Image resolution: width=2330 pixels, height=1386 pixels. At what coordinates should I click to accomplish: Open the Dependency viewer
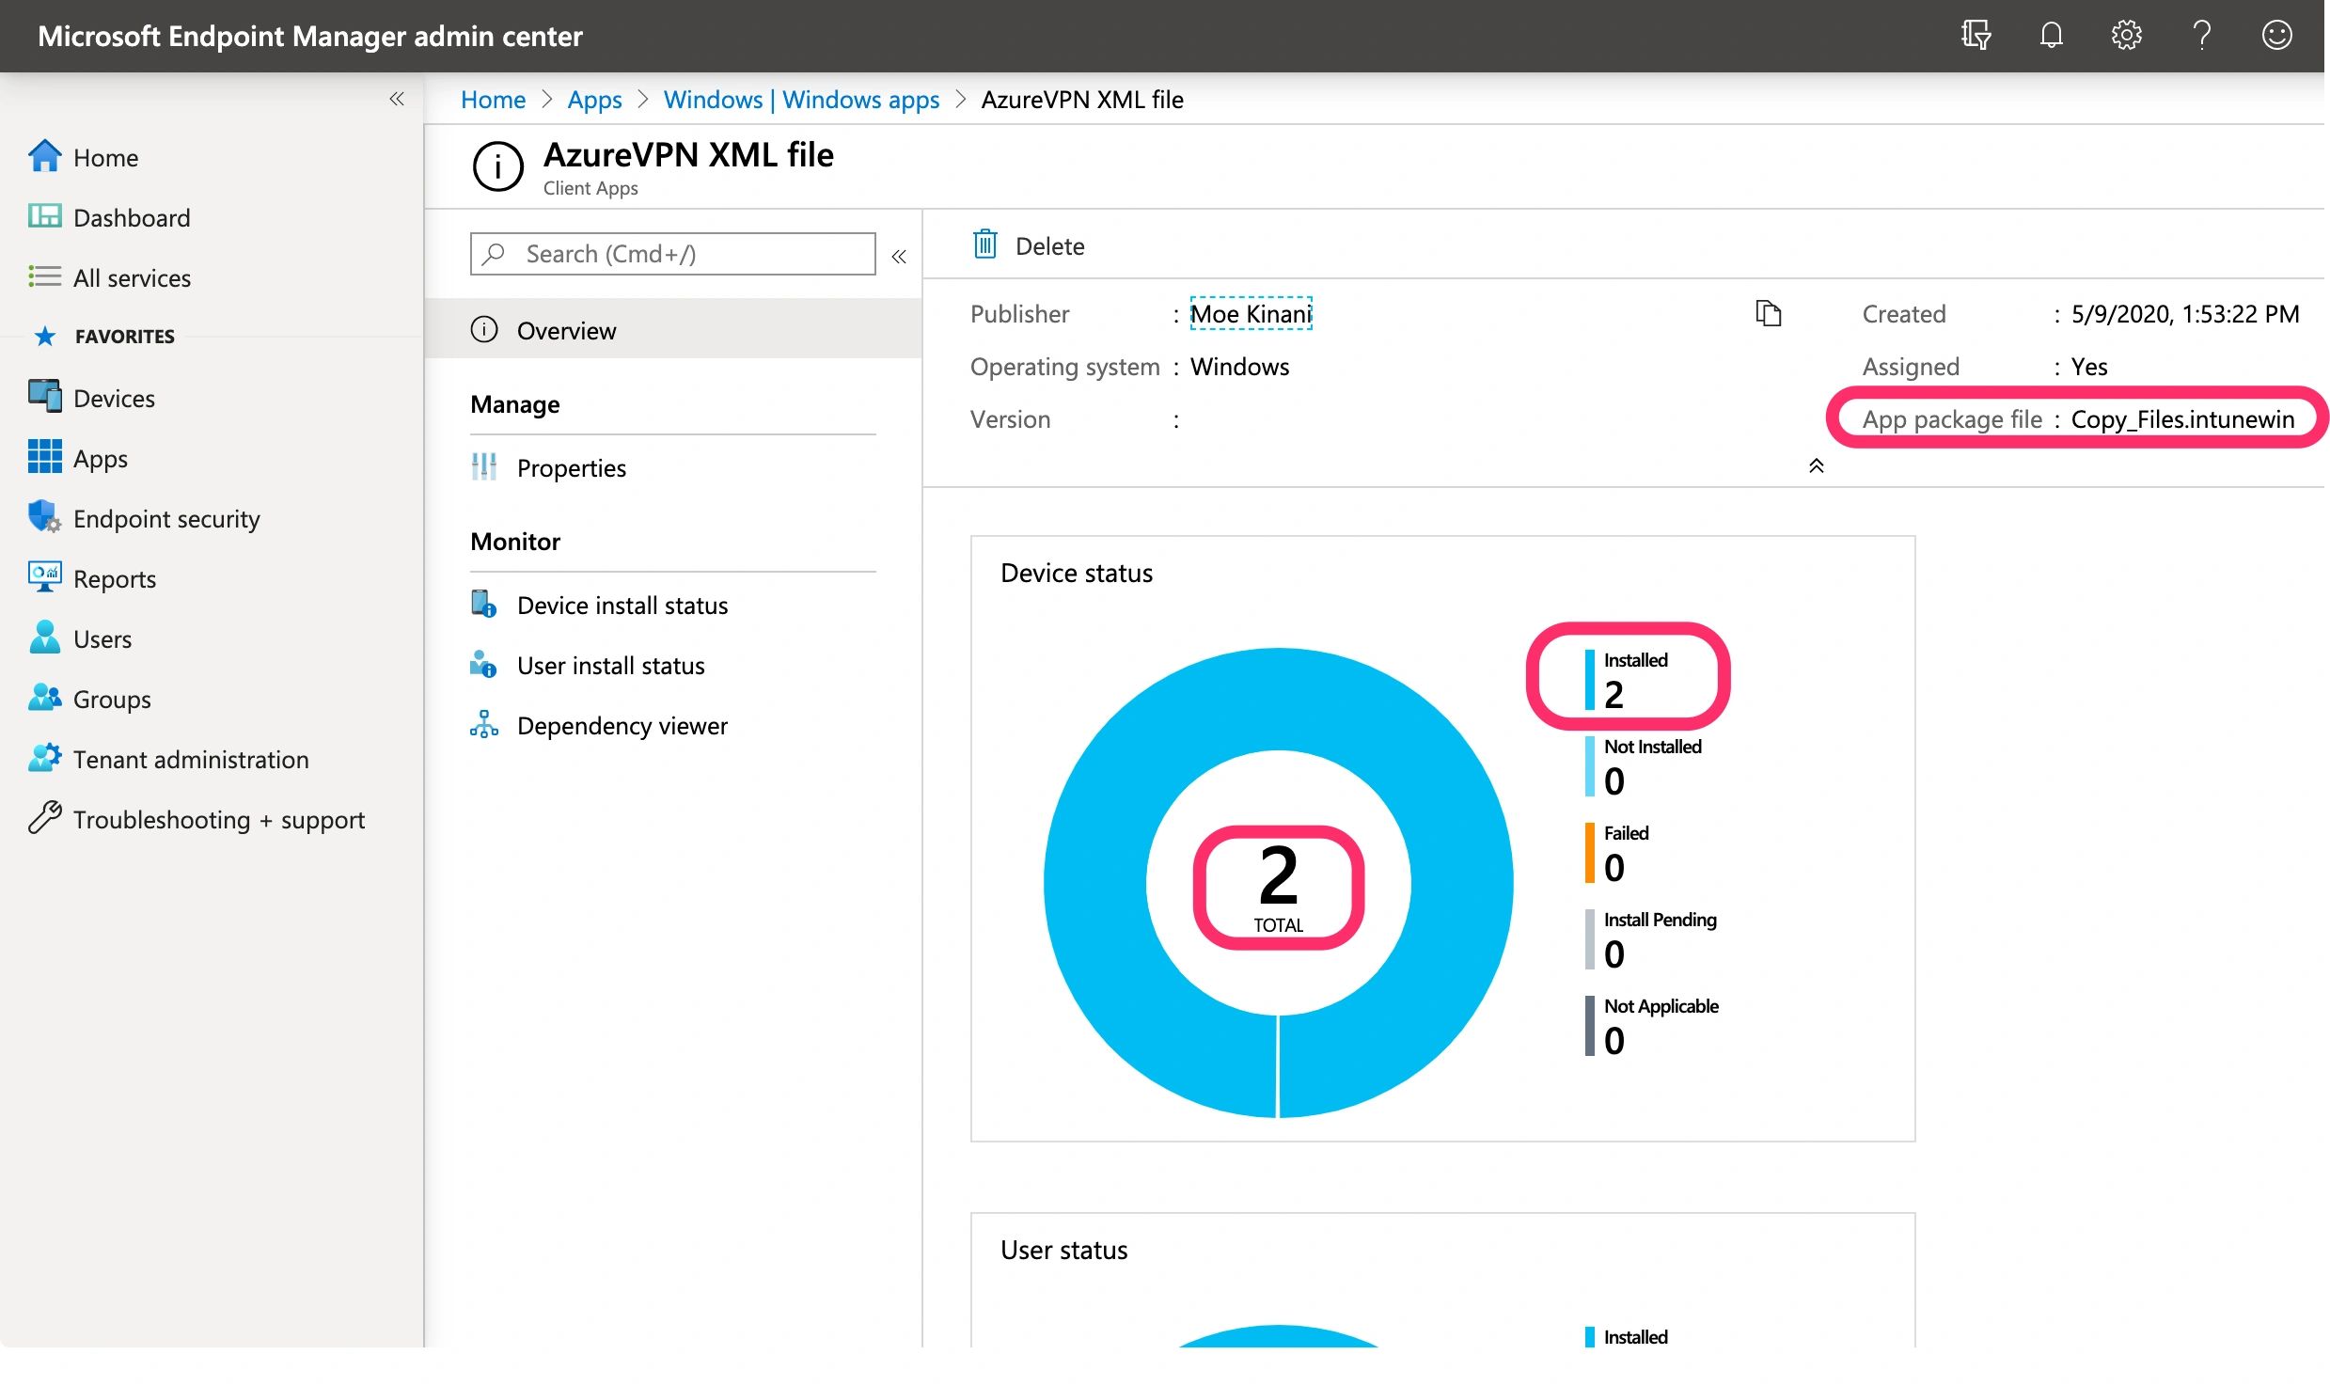pyautogui.click(x=622, y=725)
